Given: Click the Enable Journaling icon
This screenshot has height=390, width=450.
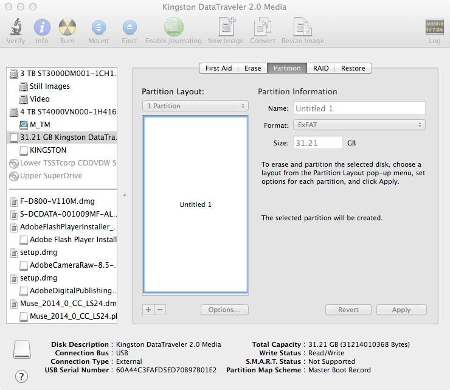Looking at the screenshot, I should [174, 27].
